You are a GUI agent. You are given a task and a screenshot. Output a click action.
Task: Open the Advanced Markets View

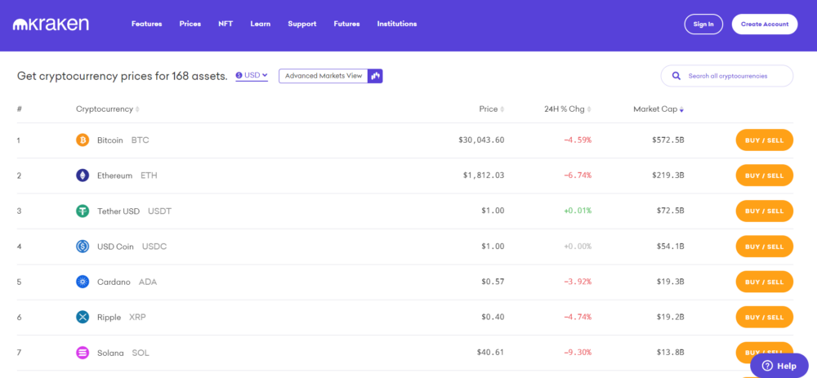point(331,76)
